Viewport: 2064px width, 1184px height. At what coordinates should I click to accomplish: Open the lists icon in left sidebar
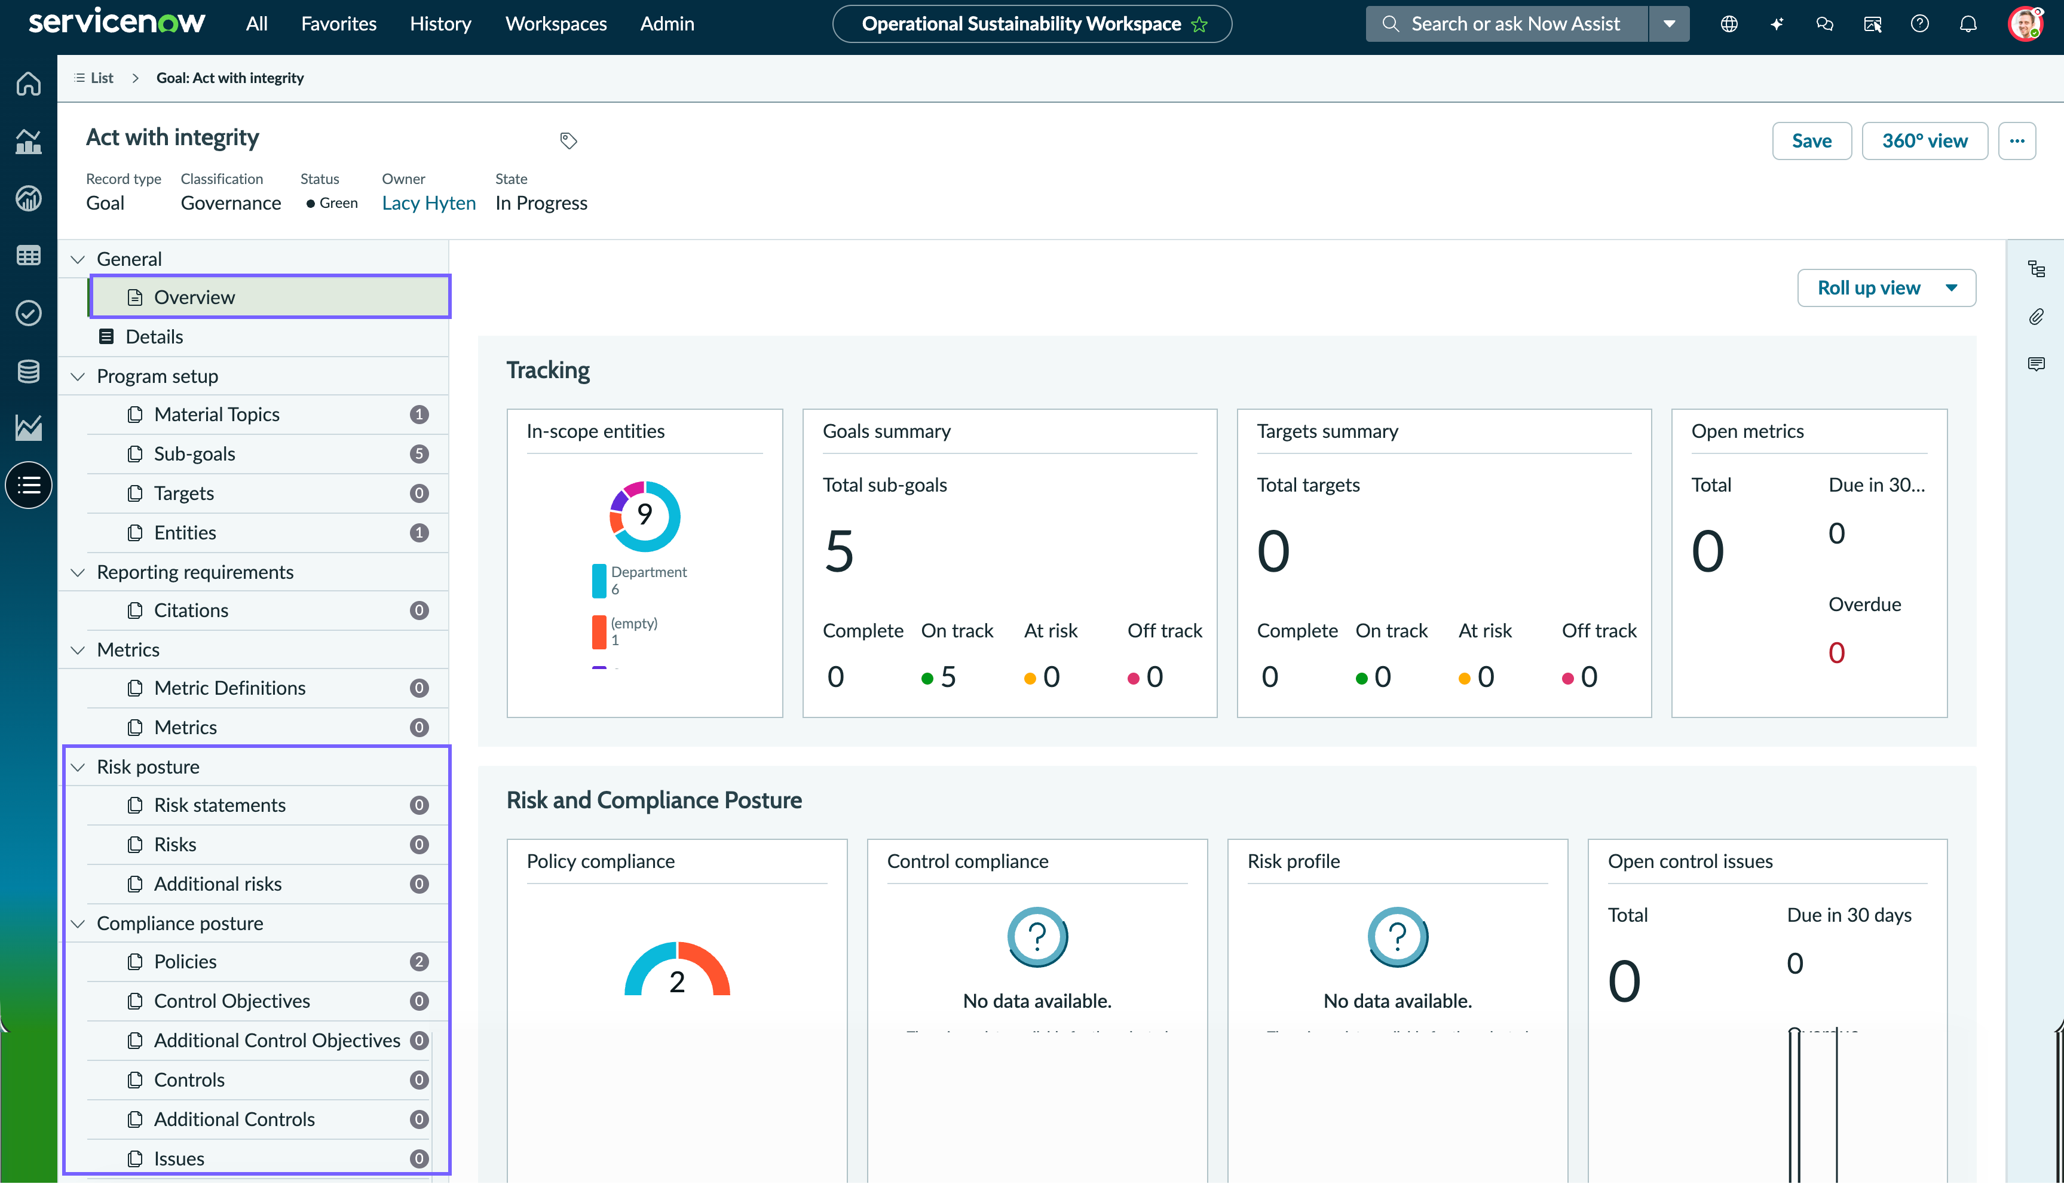(x=29, y=486)
